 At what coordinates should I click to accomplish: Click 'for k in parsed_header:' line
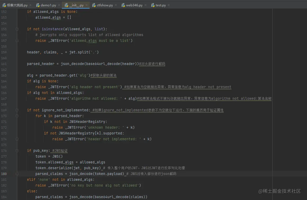pos(60,116)
